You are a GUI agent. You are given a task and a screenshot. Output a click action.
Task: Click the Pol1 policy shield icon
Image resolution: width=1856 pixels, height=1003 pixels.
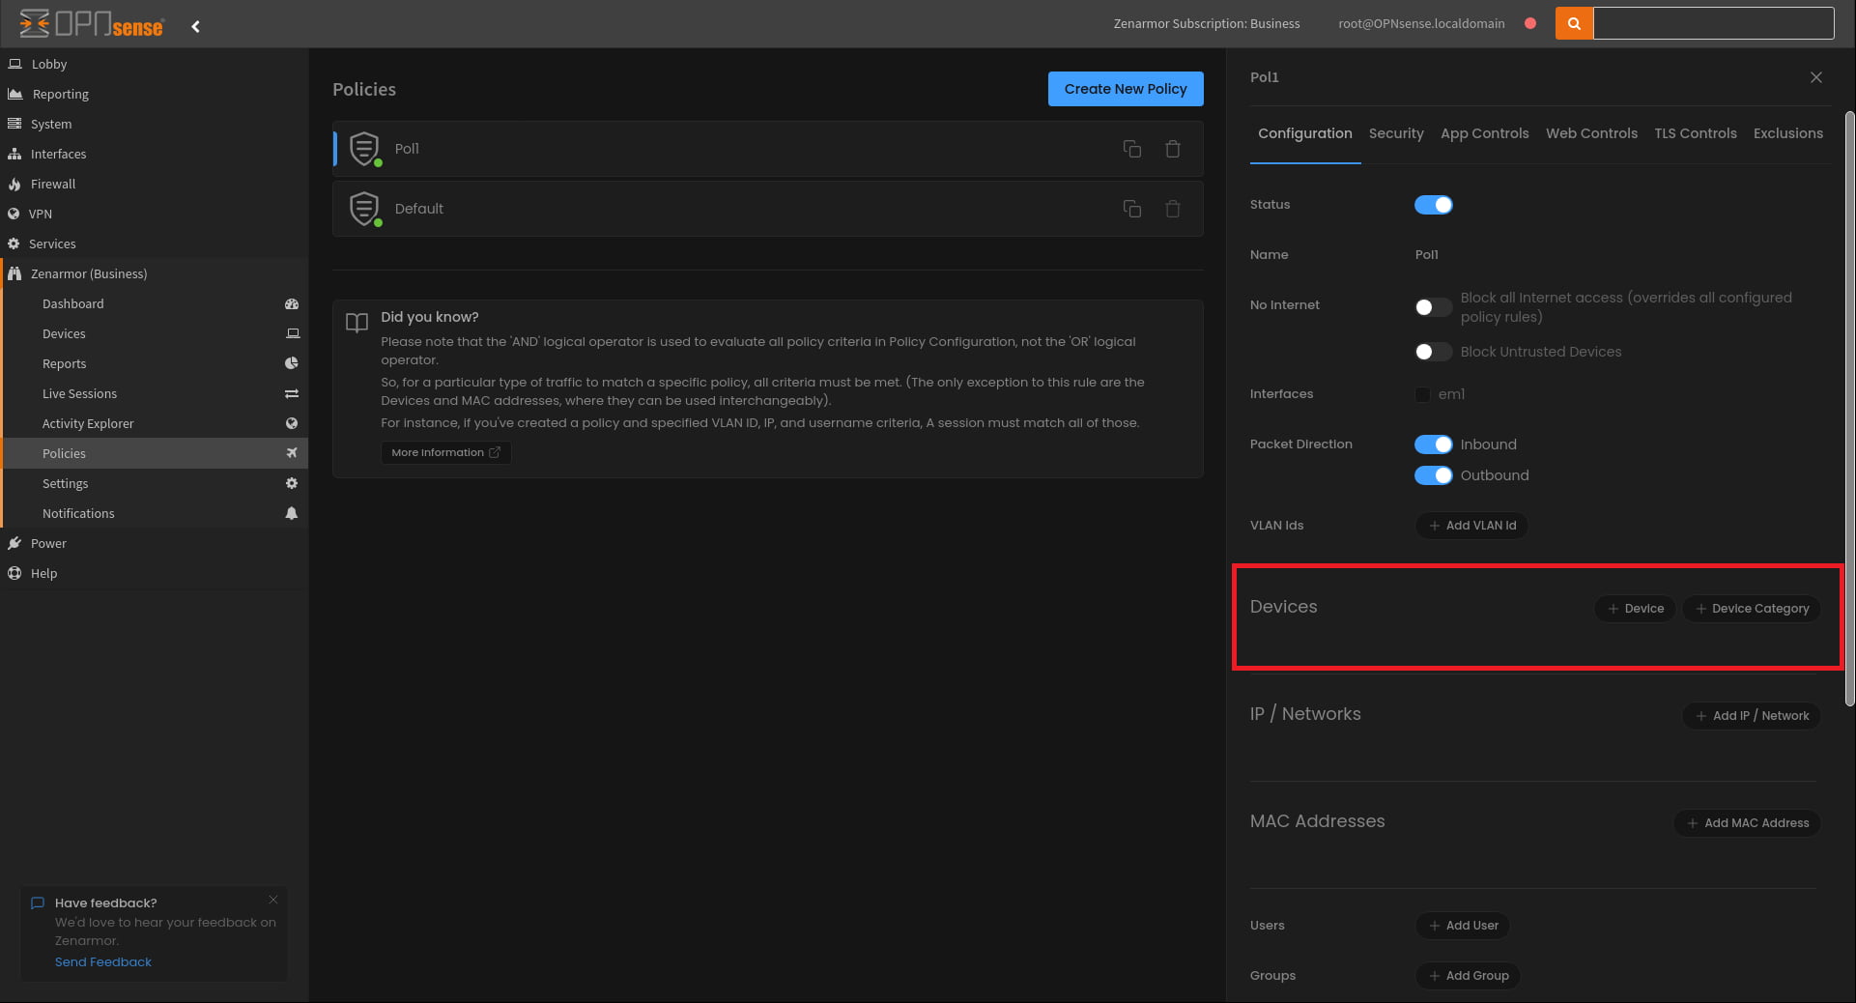tap(364, 149)
